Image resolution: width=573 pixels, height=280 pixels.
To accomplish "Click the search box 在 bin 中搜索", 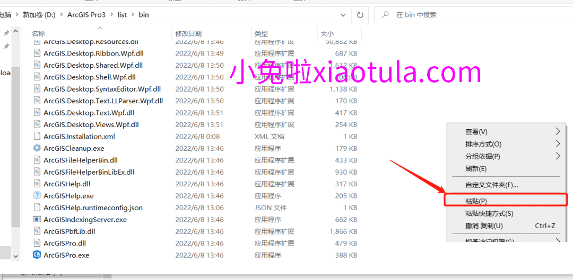I will pos(472,15).
